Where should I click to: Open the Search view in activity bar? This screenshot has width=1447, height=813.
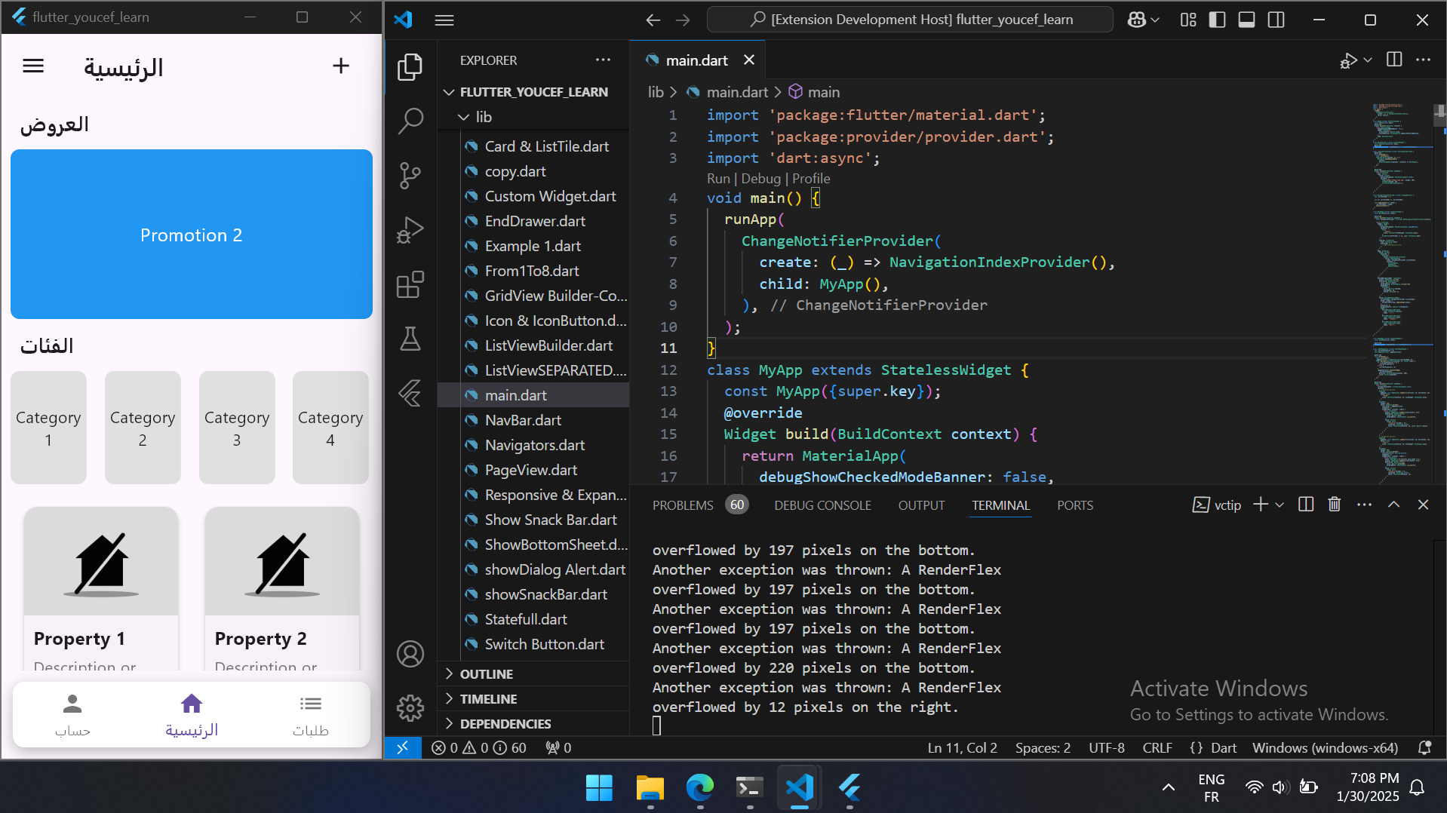pos(410,121)
